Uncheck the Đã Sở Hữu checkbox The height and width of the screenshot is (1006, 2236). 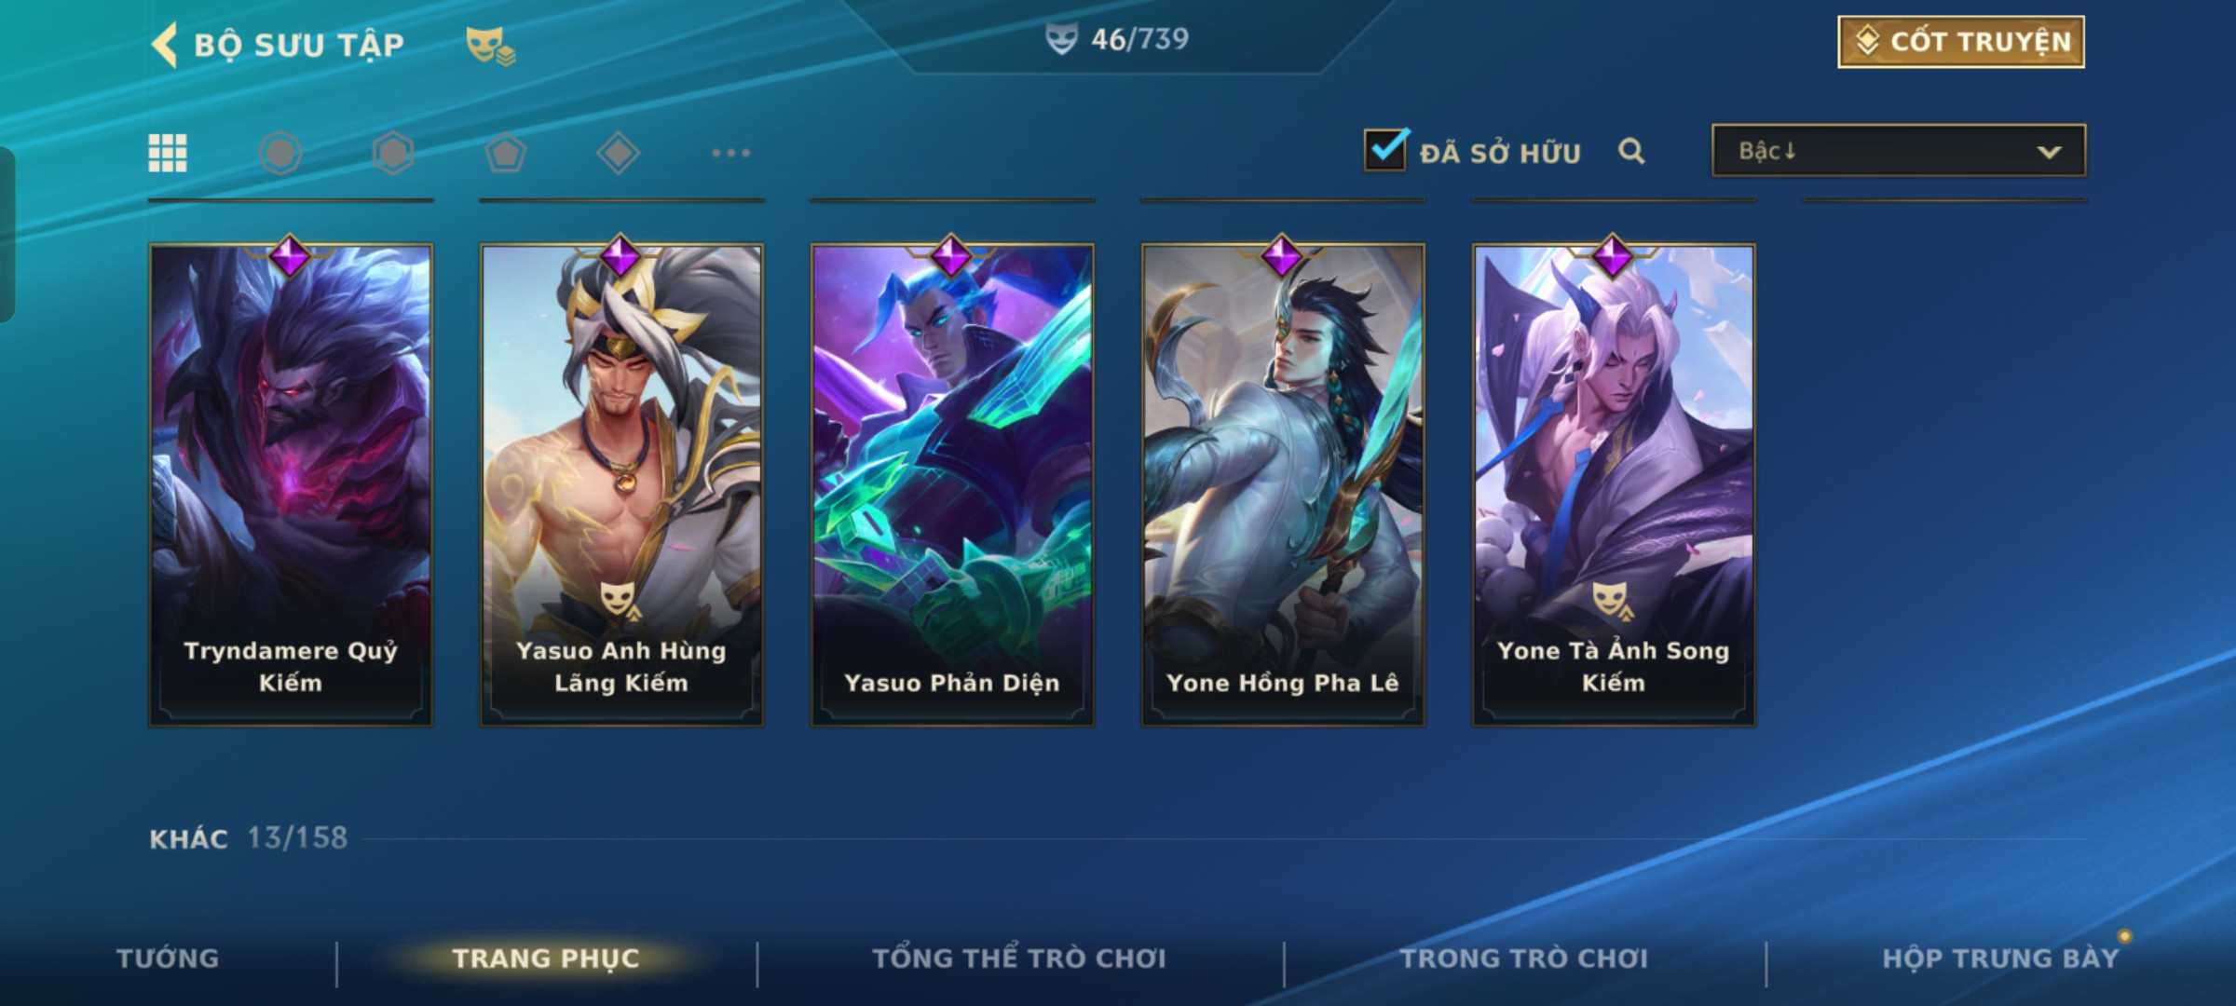click(x=1385, y=149)
